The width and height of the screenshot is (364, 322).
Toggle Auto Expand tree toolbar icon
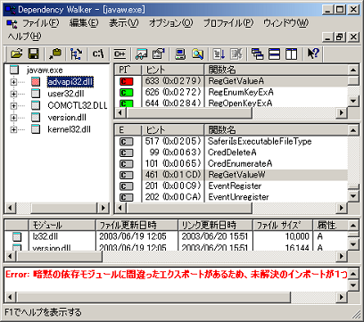(77, 54)
